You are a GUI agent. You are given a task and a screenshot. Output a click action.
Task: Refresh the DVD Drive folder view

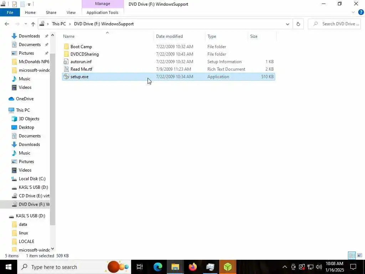tap(298, 24)
